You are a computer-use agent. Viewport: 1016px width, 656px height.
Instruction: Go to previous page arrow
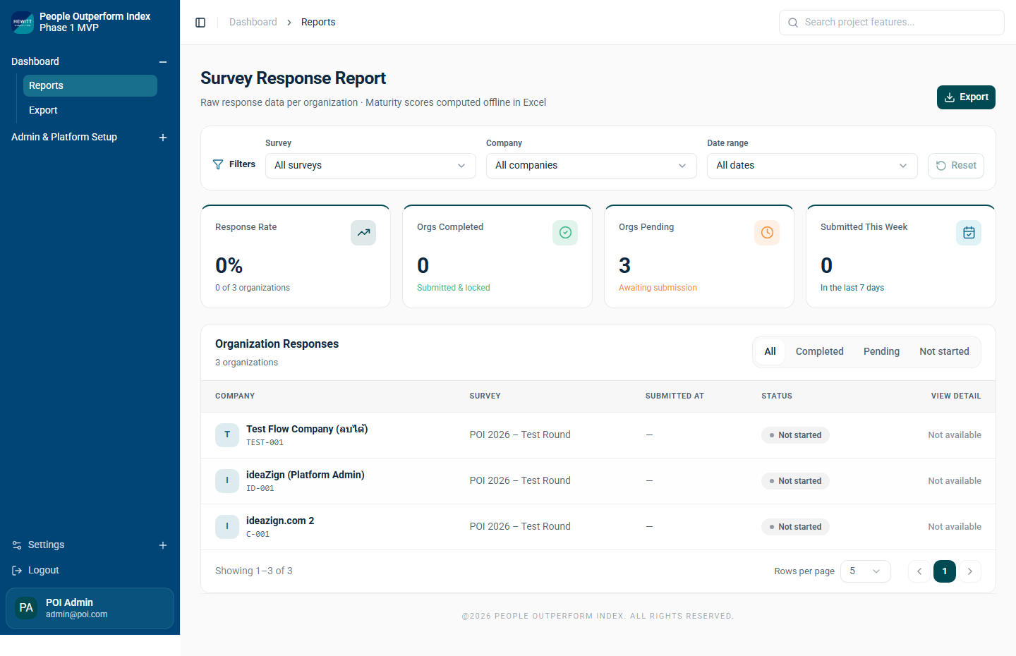click(x=919, y=571)
